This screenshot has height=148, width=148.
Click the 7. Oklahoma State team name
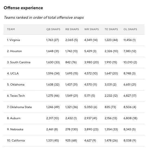click(x=19, y=107)
